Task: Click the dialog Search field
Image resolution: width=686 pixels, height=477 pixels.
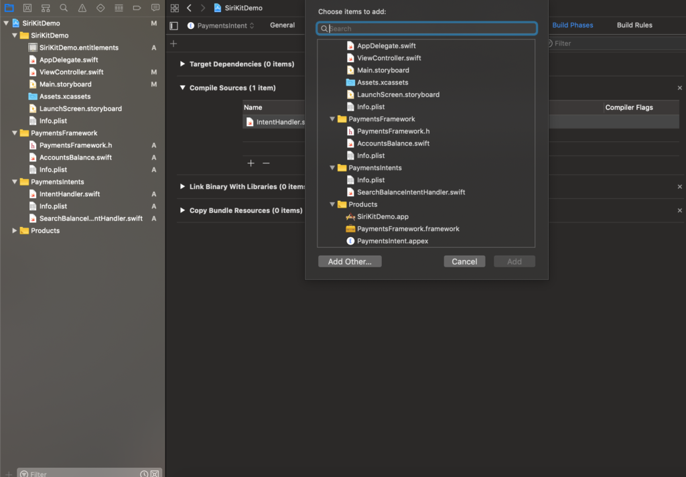Action: (429, 29)
